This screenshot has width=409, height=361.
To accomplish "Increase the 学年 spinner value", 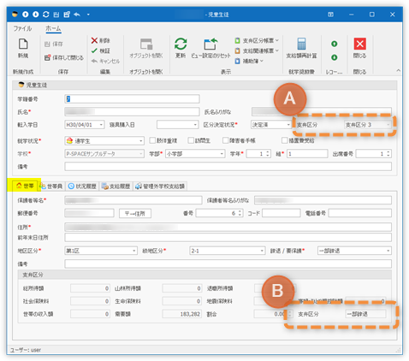I will pos(268,152).
